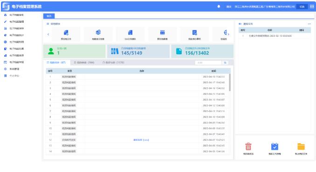This screenshot has width=316, height=172.
Task: Click the grid layout icon in header
Action: [312, 7]
